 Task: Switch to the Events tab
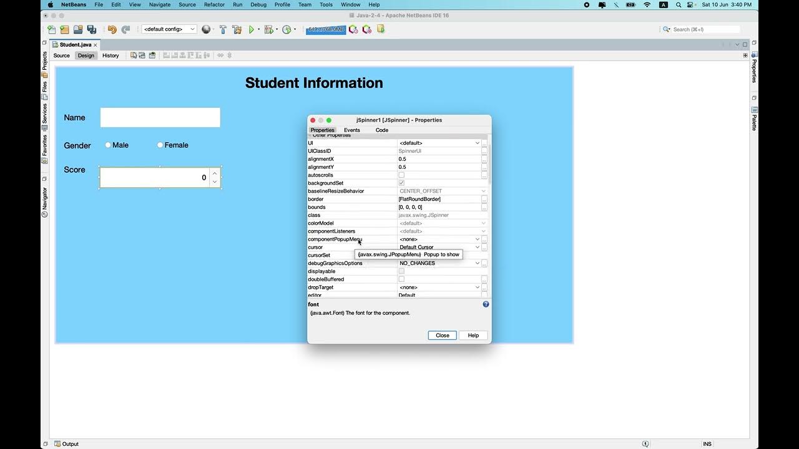[x=352, y=130]
